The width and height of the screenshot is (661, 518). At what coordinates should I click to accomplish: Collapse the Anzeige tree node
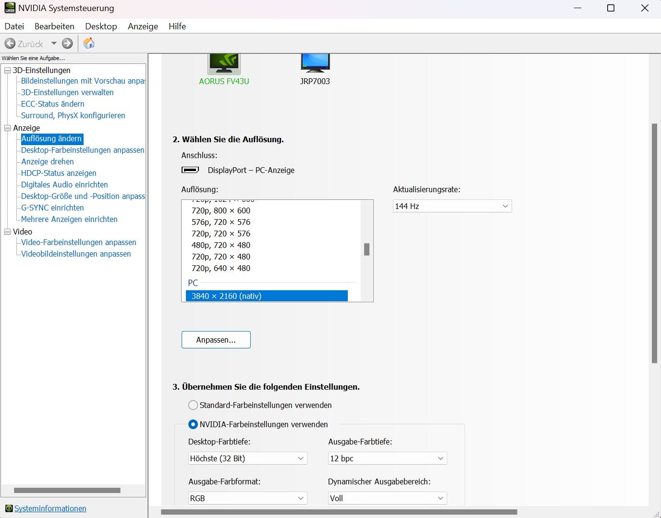(7, 128)
